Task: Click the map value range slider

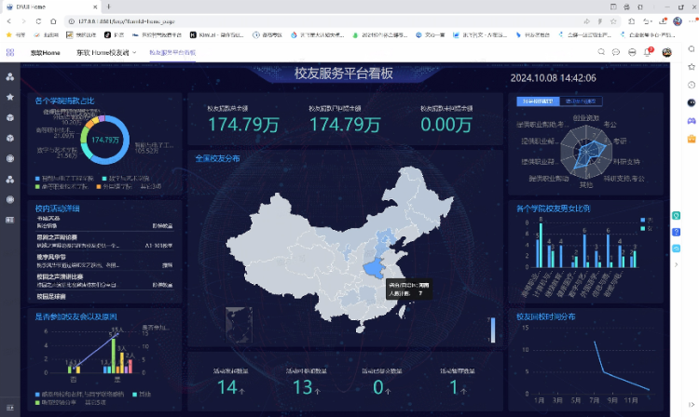Action: click(x=493, y=330)
